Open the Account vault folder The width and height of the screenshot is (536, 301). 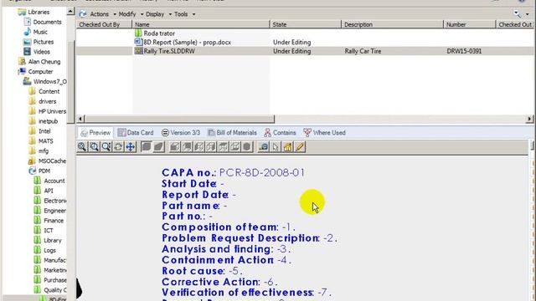pos(49,181)
